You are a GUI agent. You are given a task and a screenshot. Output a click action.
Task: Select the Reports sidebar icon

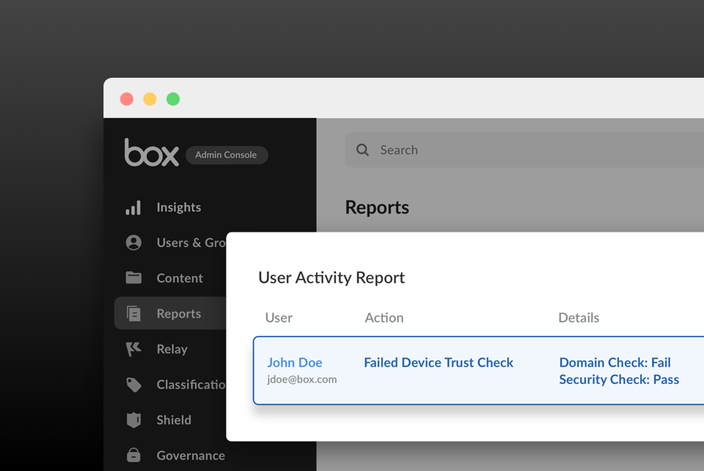click(134, 313)
